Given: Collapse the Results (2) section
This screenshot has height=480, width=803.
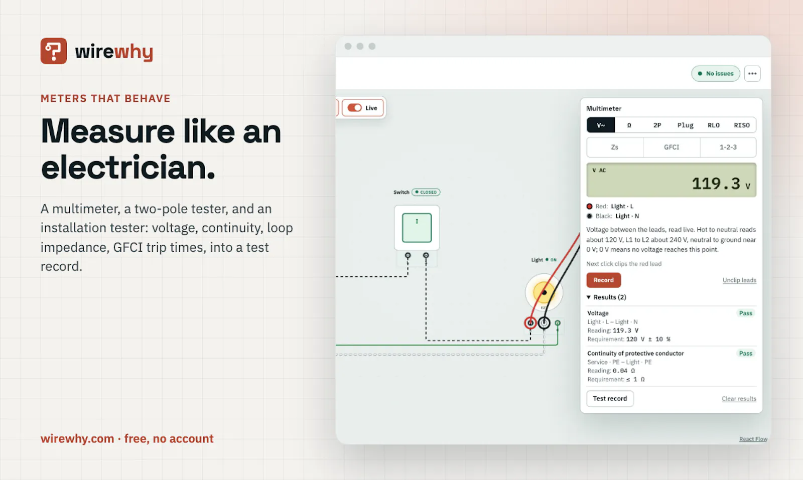Looking at the screenshot, I should tap(606, 297).
